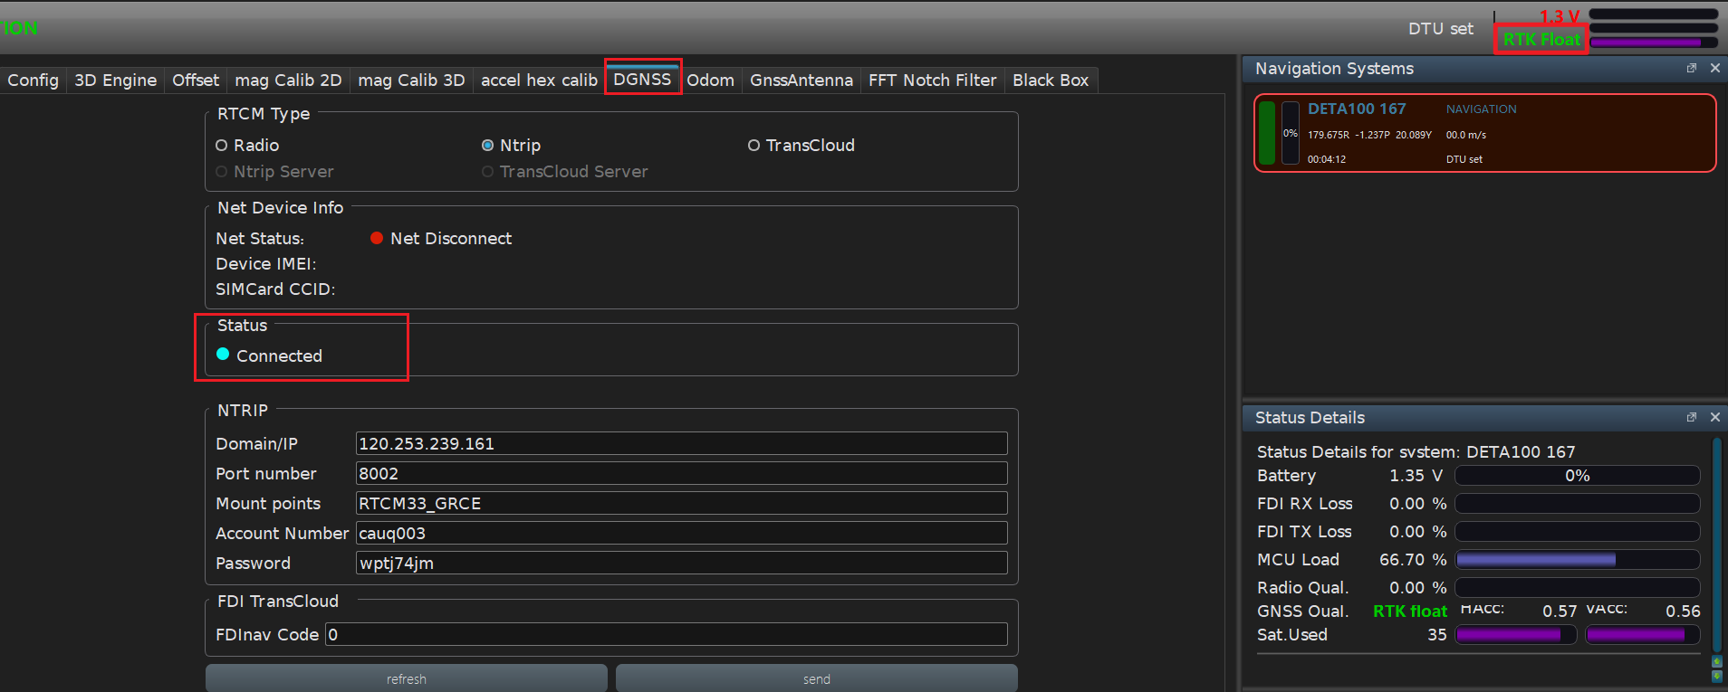
Task: Click the refresh button
Action: click(x=407, y=678)
